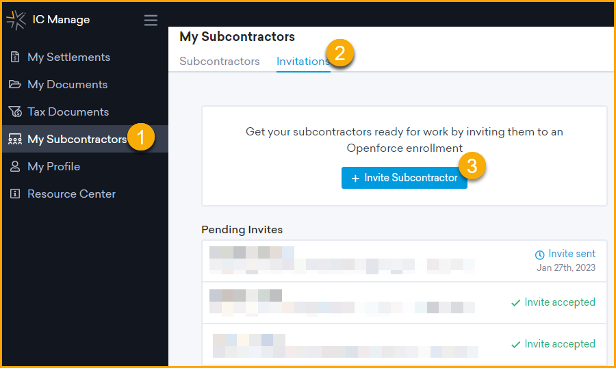Toggle the hamburger menu in sidebar
The height and width of the screenshot is (368, 616).
[151, 20]
